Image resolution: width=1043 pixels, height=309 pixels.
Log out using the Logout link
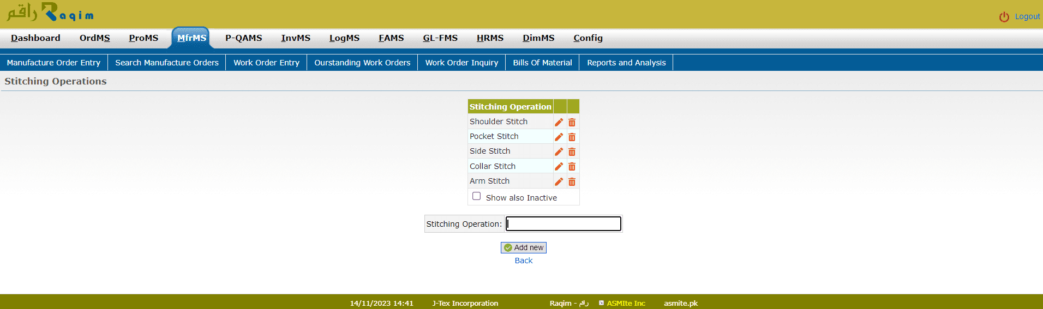[x=1027, y=17]
